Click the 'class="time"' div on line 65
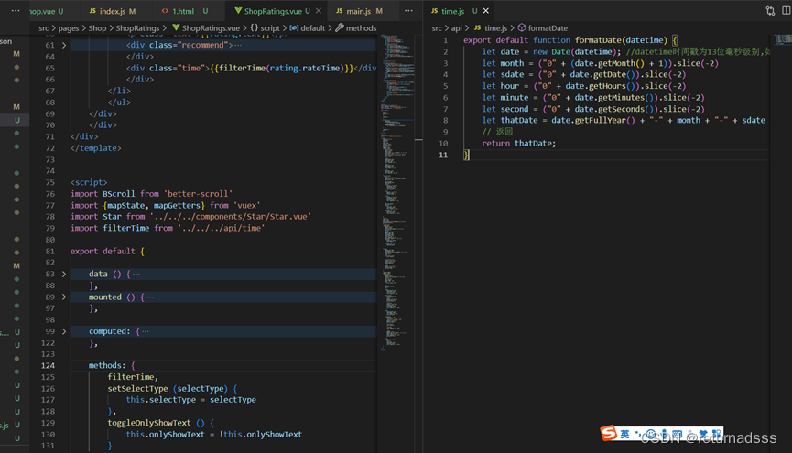792x453 pixels. tap(252, 68)
